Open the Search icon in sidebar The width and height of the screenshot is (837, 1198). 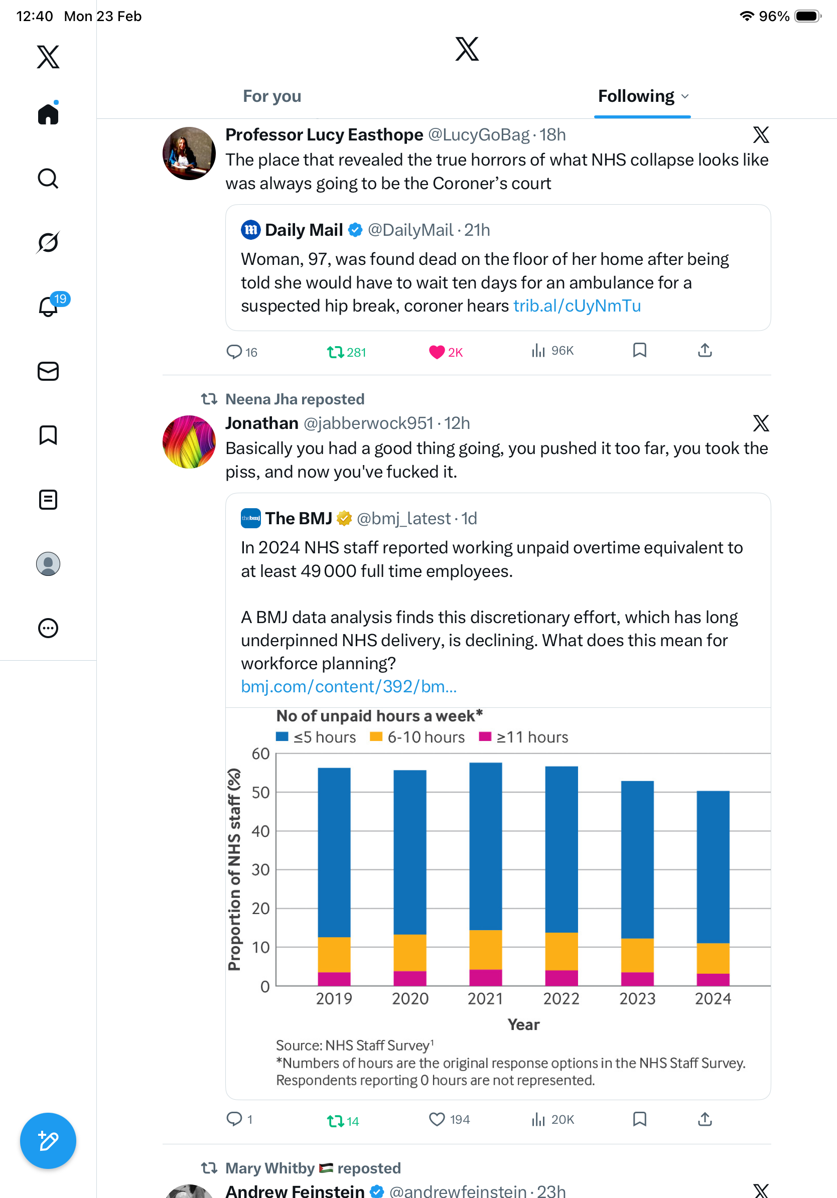click(x=48, y=179)
